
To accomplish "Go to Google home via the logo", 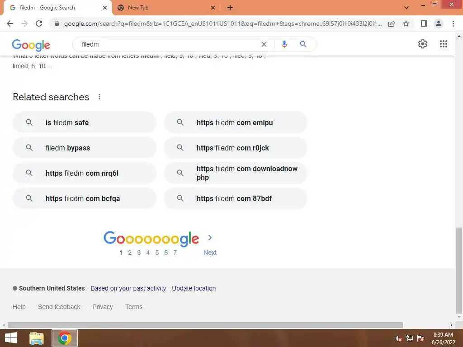I will click(x=31, y=45).
